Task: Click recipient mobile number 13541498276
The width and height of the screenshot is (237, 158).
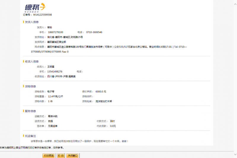Action: click(55, 72)
